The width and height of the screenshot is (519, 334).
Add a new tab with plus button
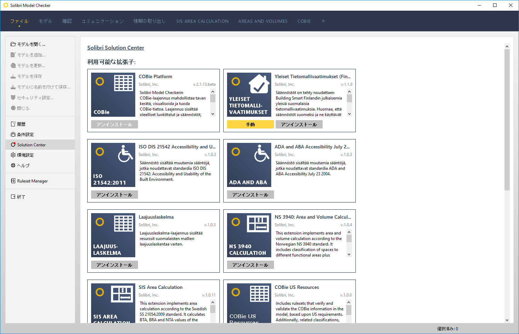(323, 21)
